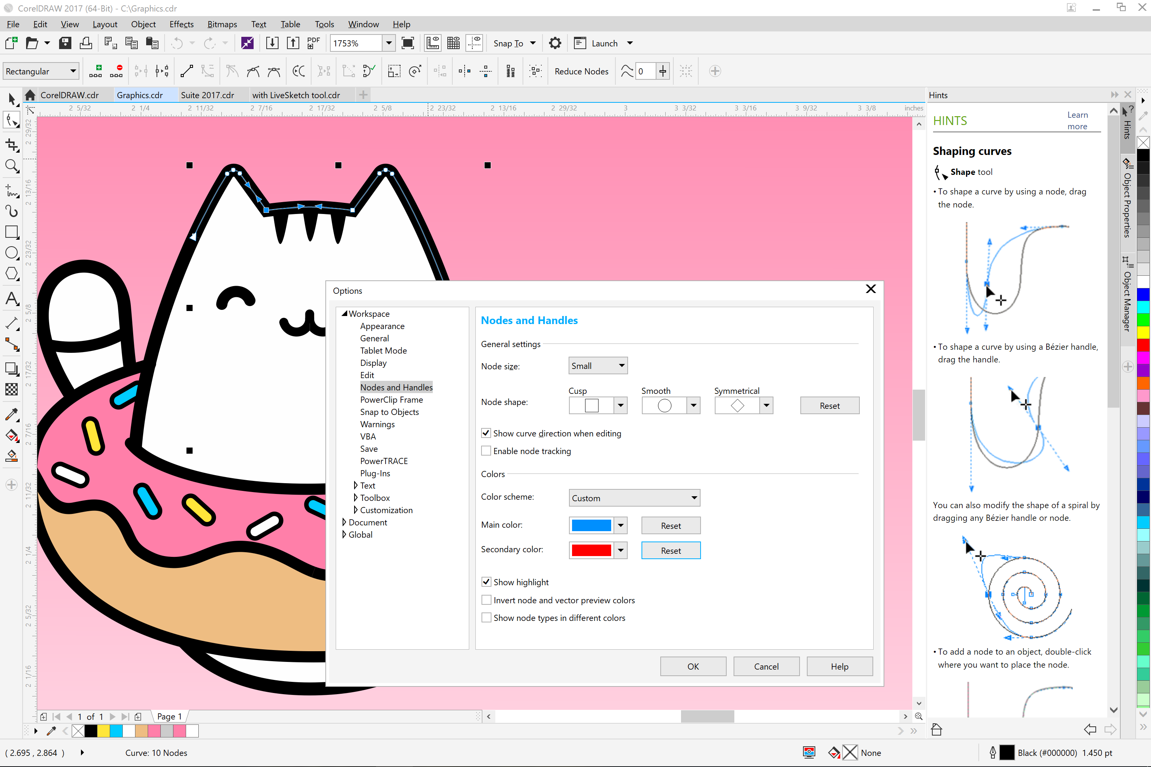Select Snap to Objects in options tree
This screenshot has width=1151, height=767.
tap(389, 411)
